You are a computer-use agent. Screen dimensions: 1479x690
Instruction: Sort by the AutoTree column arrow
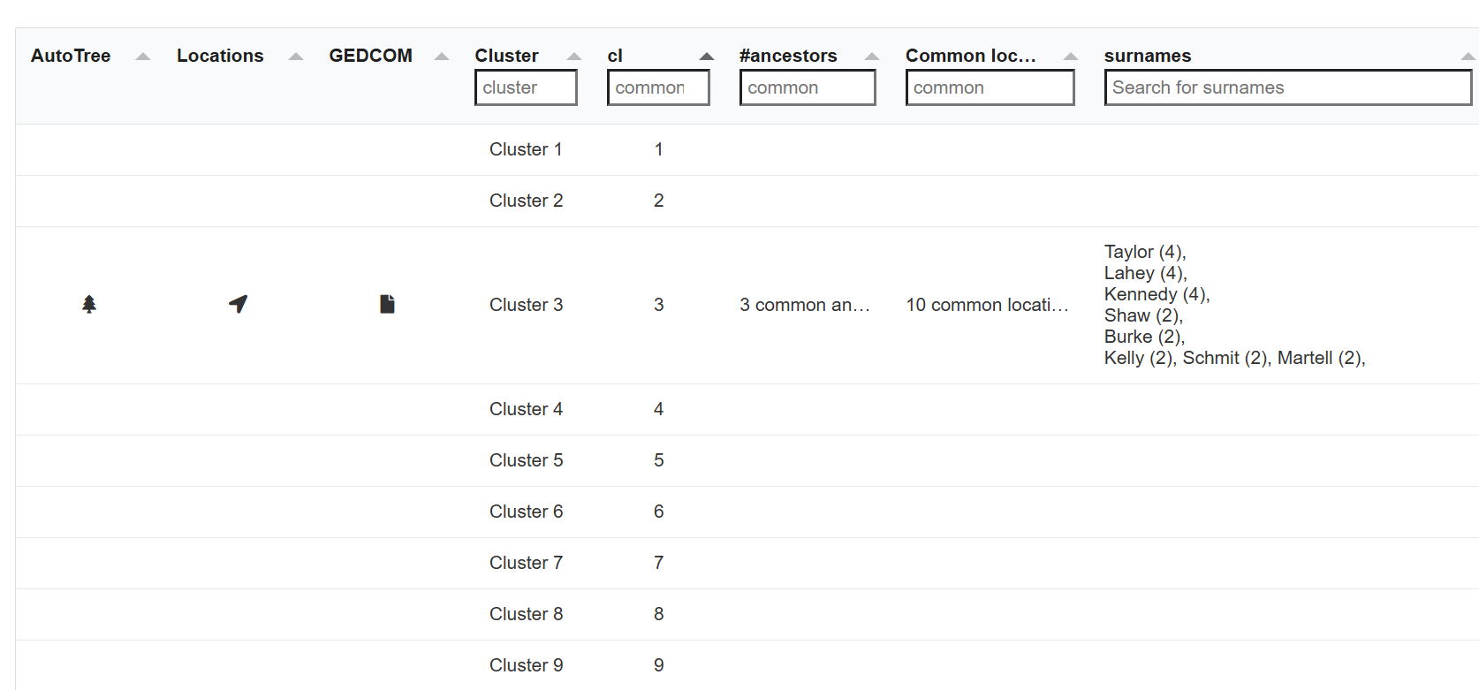(x=143, y=57)
